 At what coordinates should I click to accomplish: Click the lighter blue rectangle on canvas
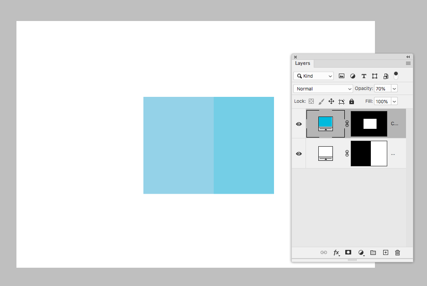pyautogui.click(x=179, y=145)
